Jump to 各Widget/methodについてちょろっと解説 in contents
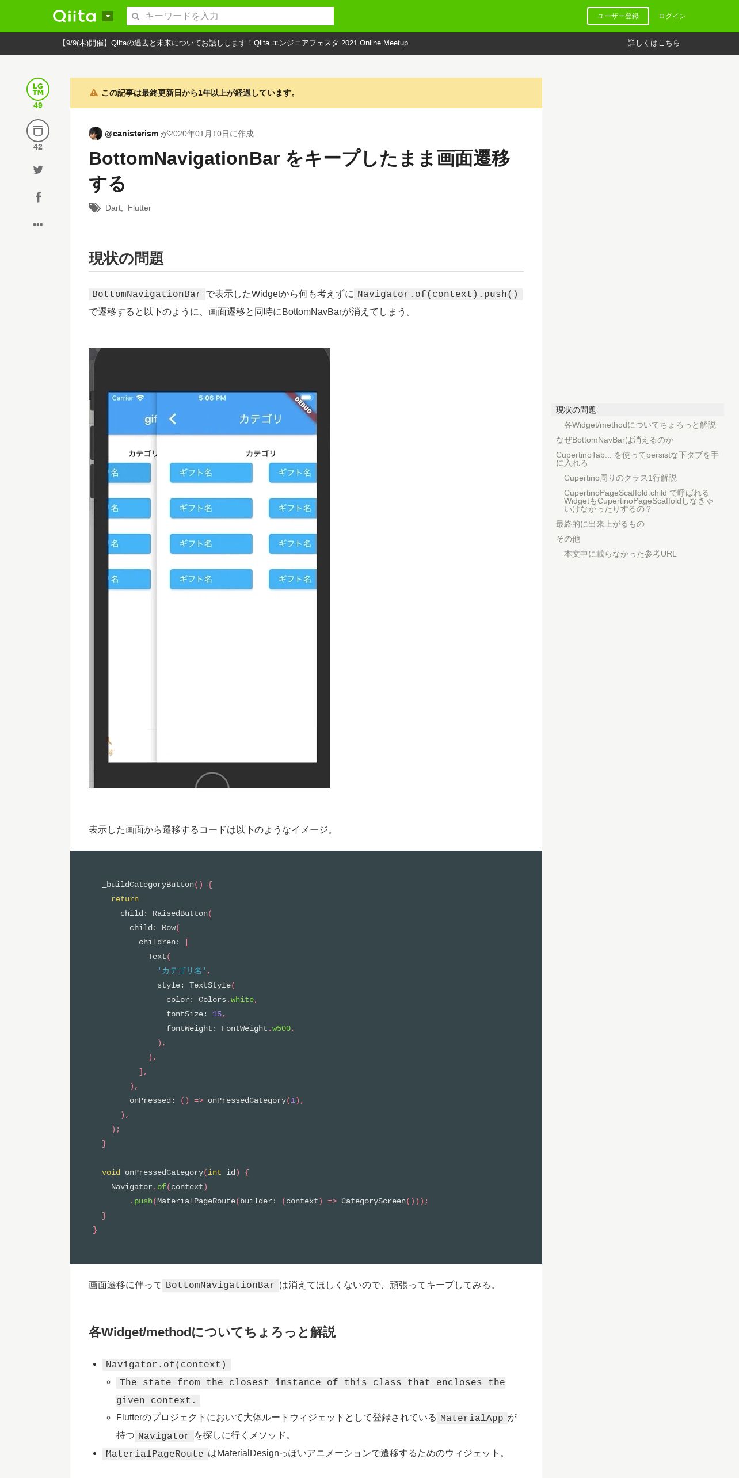 point(640,425)
